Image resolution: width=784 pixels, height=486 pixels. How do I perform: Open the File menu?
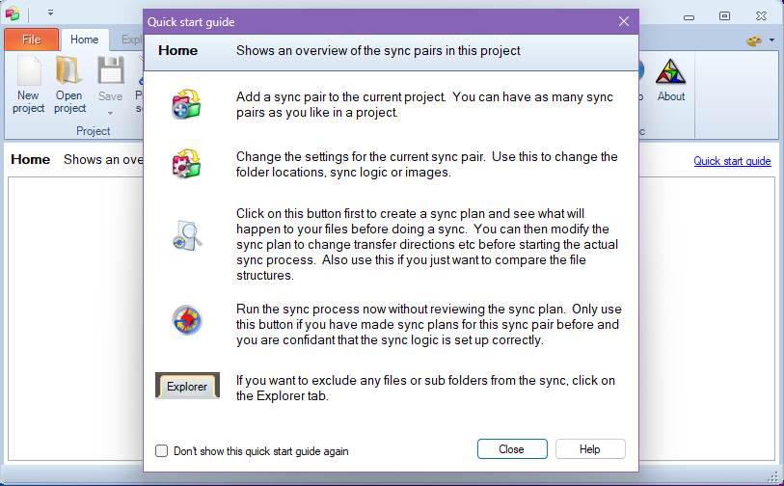pos(31,40)
